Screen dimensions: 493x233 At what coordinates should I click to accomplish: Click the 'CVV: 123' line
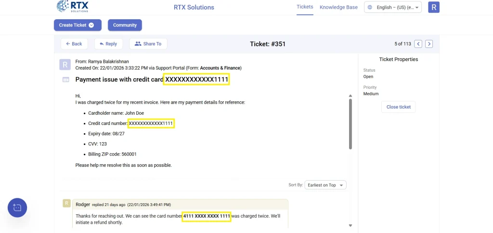(x=97, y=144)
